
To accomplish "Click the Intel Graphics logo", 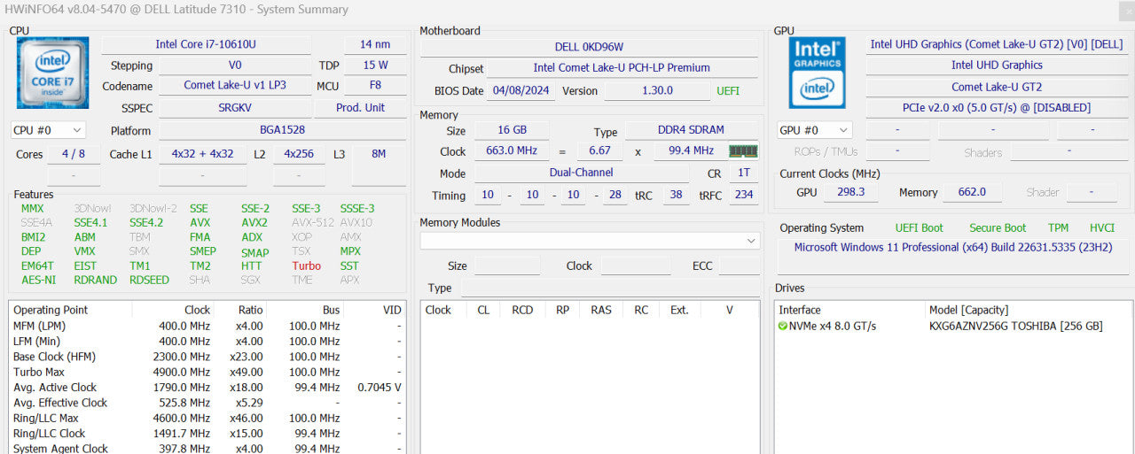I will [x=818, y=73].
